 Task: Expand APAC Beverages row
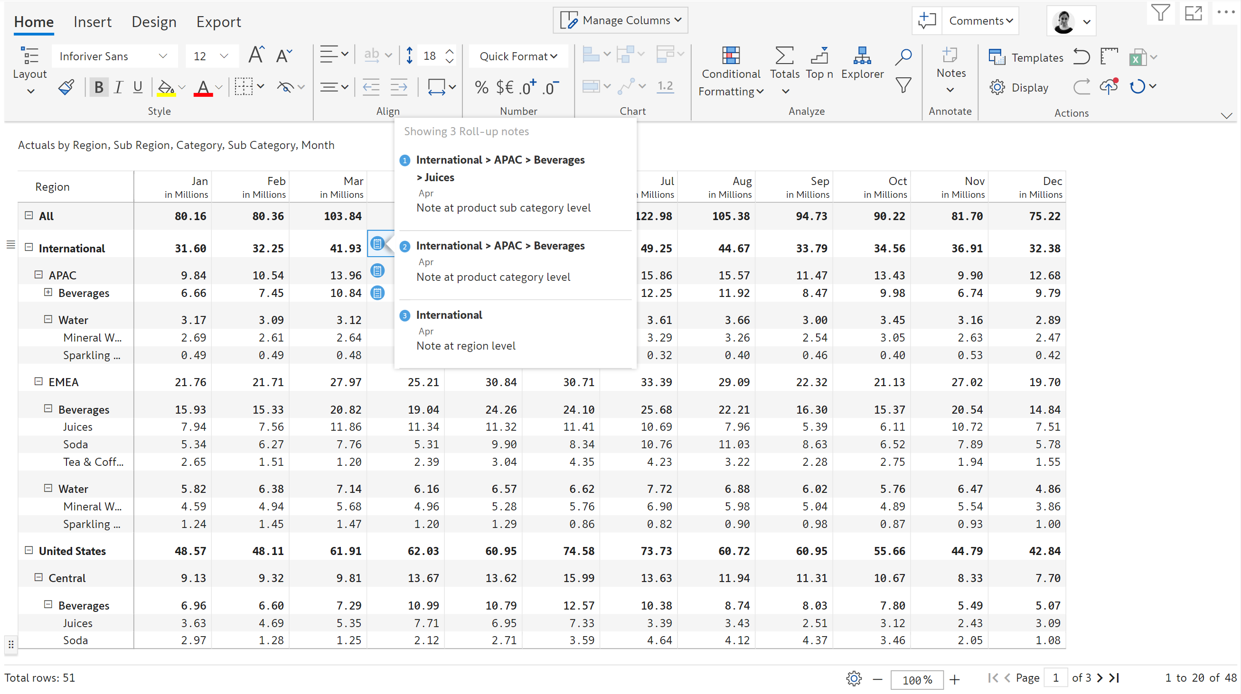47,292
